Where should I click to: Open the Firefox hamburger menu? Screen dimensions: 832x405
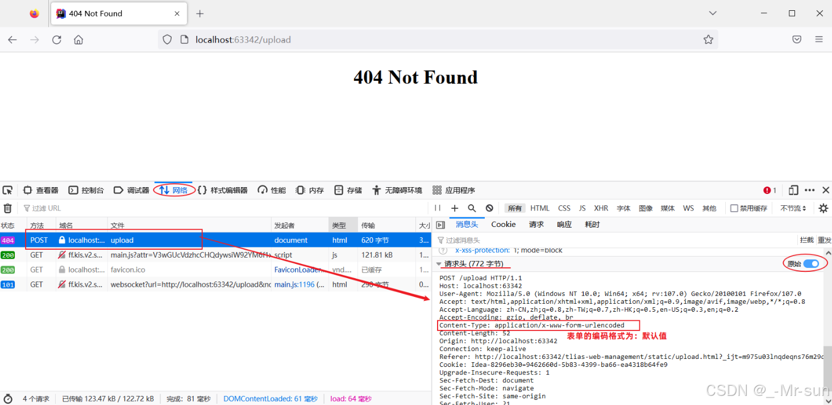(819, 40)
